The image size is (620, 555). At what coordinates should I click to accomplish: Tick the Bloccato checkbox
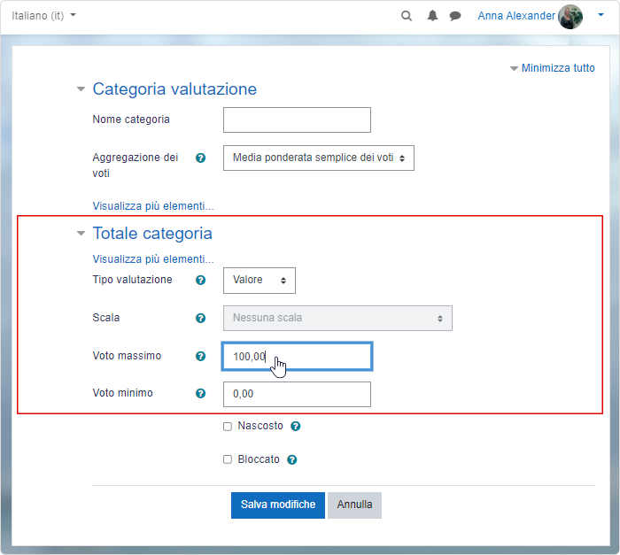[x=228, y=459]
